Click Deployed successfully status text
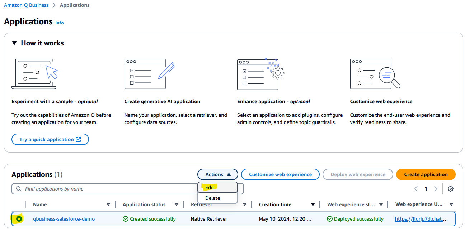 pyautogui.click(x=359, y=219)
